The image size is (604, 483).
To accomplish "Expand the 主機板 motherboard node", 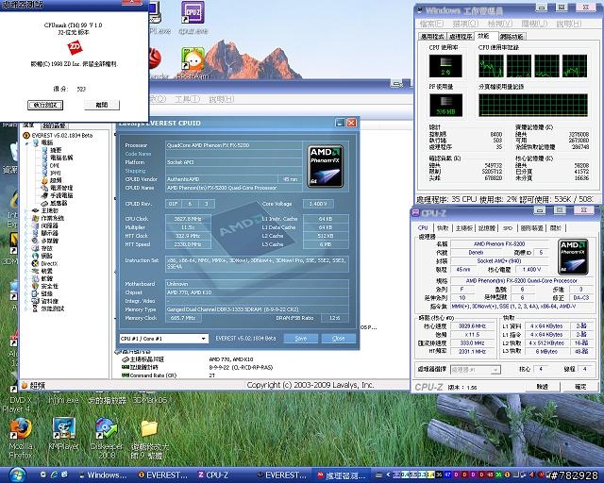I will click(27, 210).
